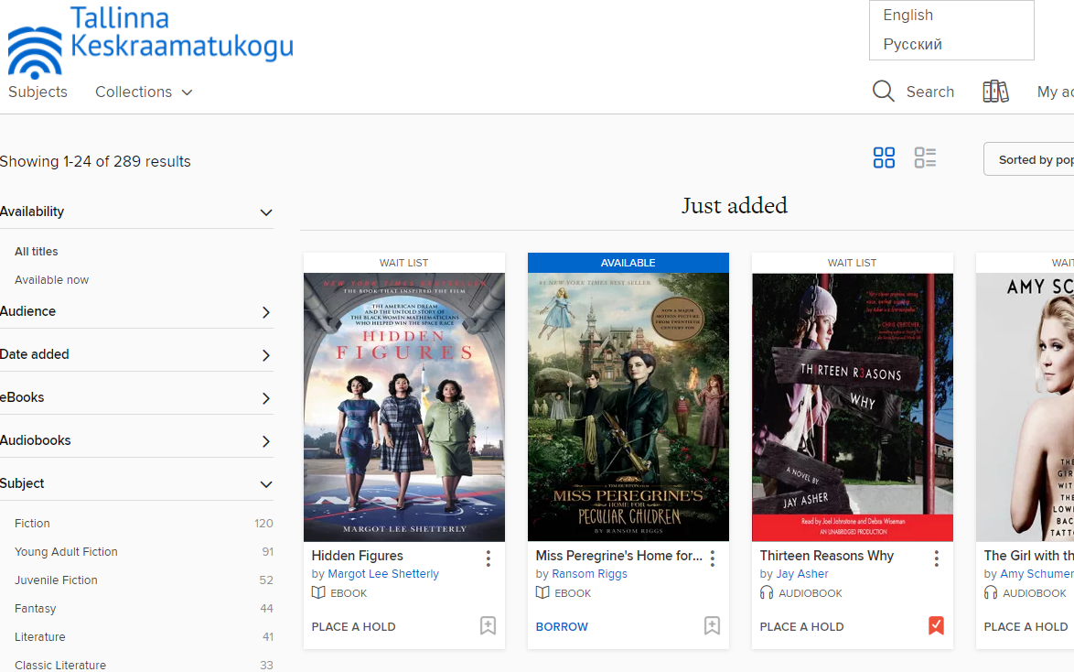The image size is (1074, 672).
Task: Open options menu for Hidden Figures
Action: tap(489, 558)
